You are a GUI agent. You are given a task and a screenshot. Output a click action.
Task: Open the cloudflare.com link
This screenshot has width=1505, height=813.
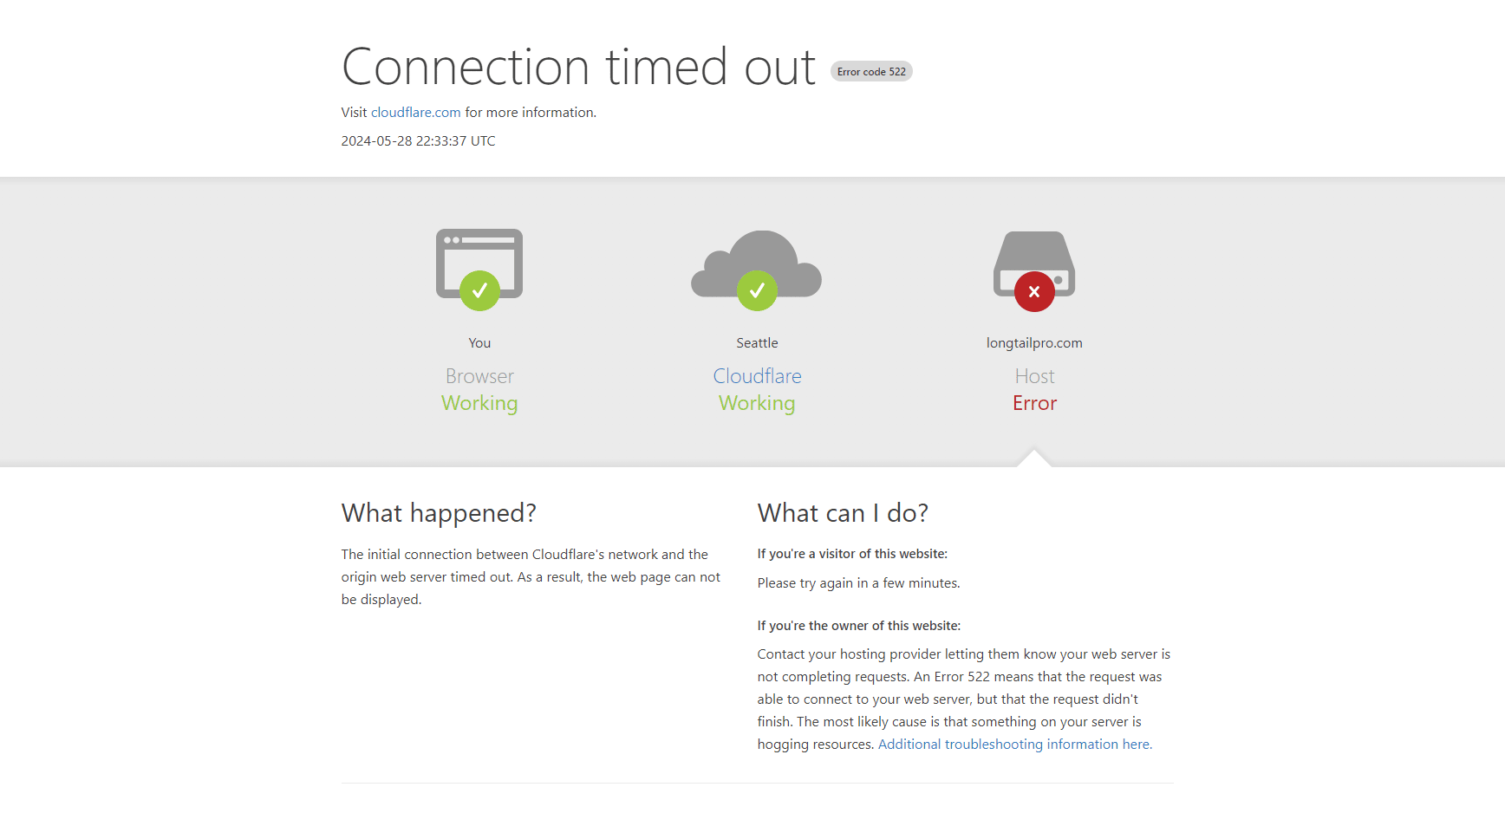(x=415, y=113)
